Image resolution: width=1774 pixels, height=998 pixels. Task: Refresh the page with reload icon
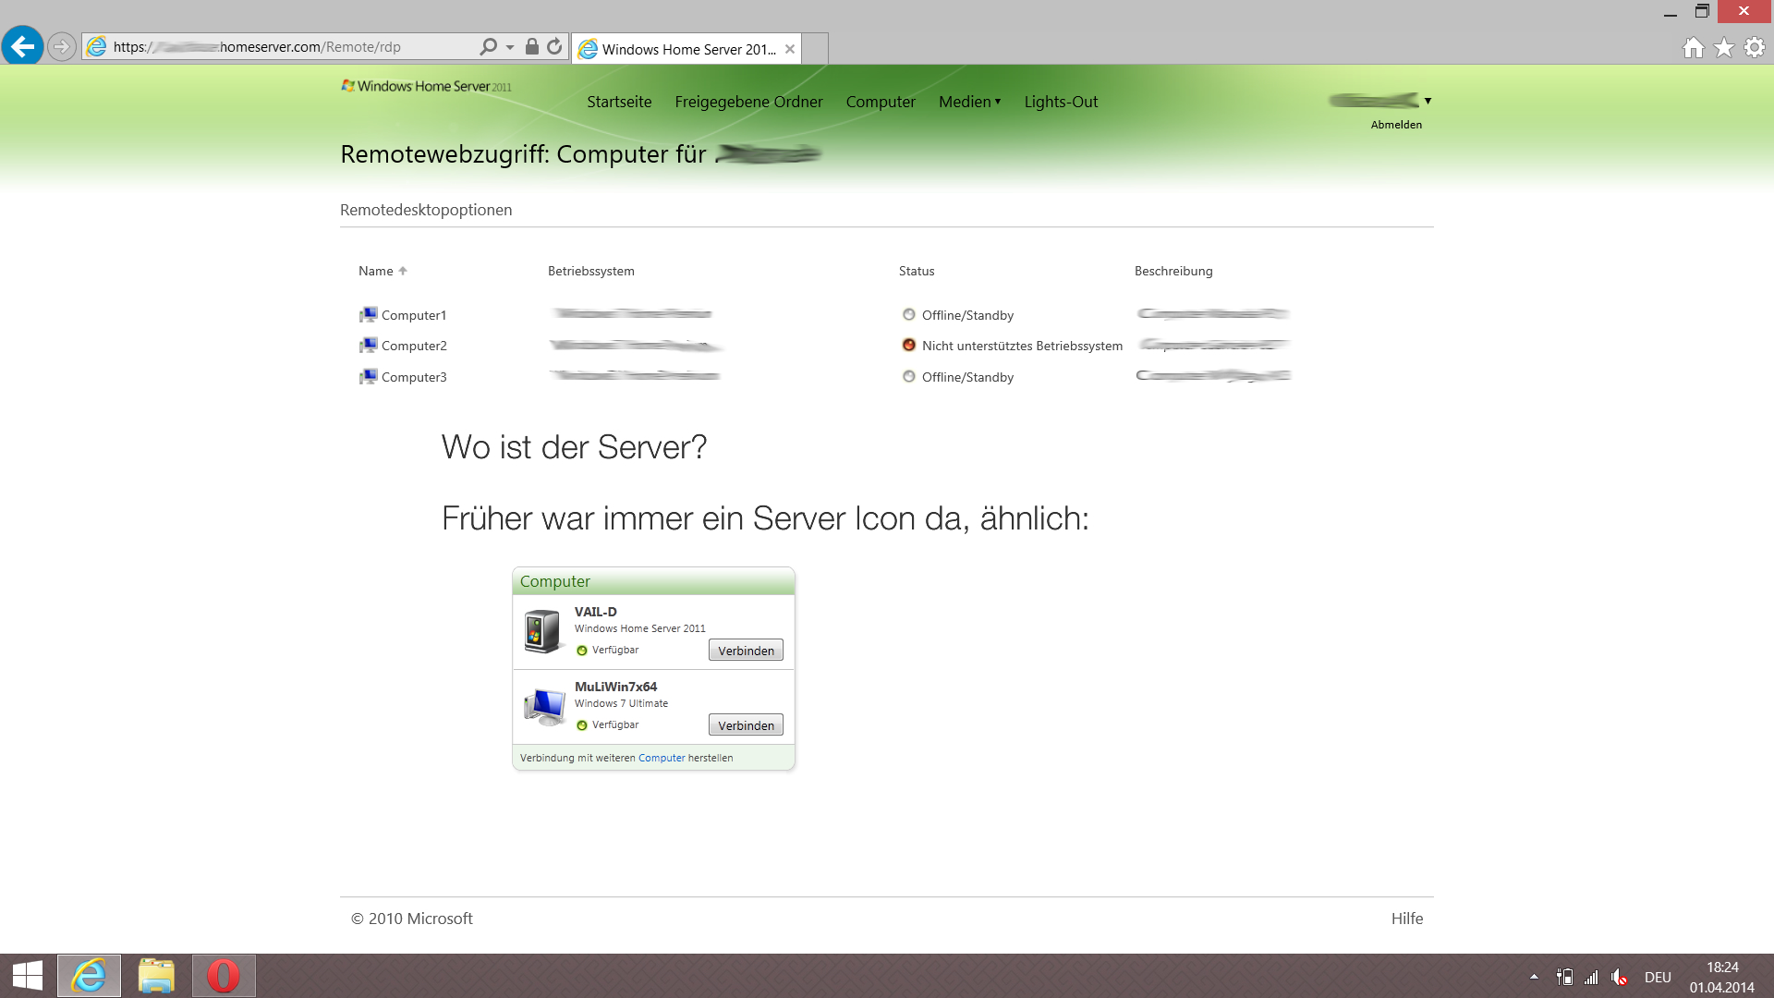(x=554, y=46)
